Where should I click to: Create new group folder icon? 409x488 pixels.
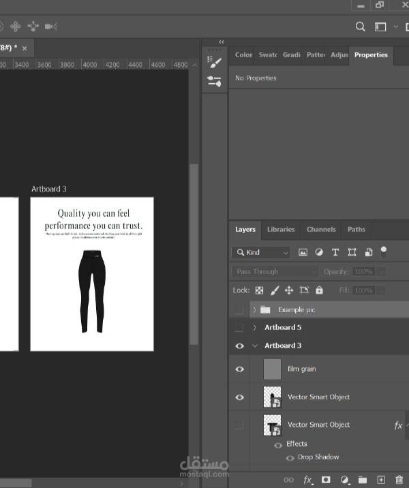pyautogui.click(x=363, y=480)
